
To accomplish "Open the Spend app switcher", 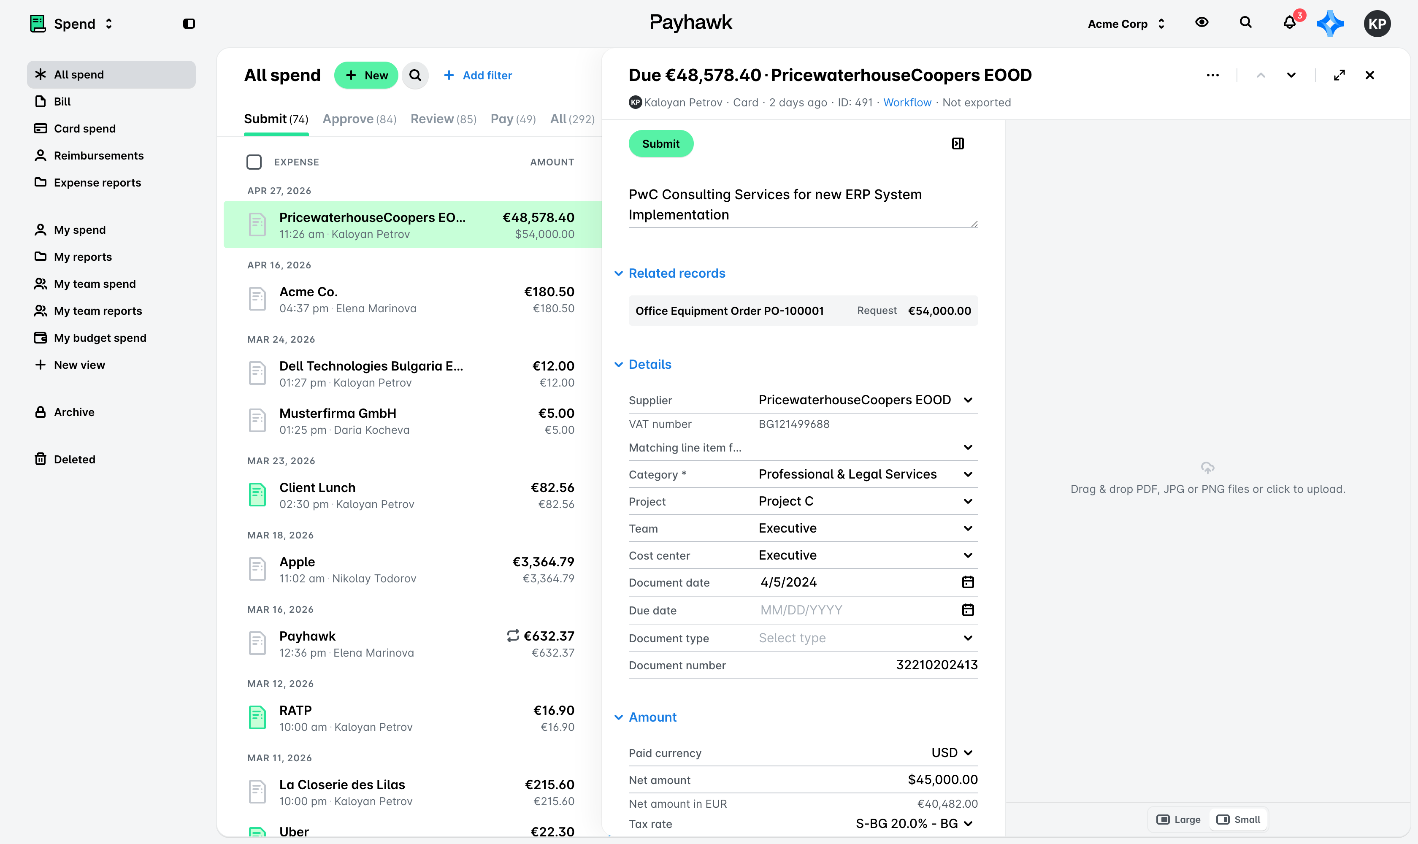I will pyautogui.click(x=72, y=23).
